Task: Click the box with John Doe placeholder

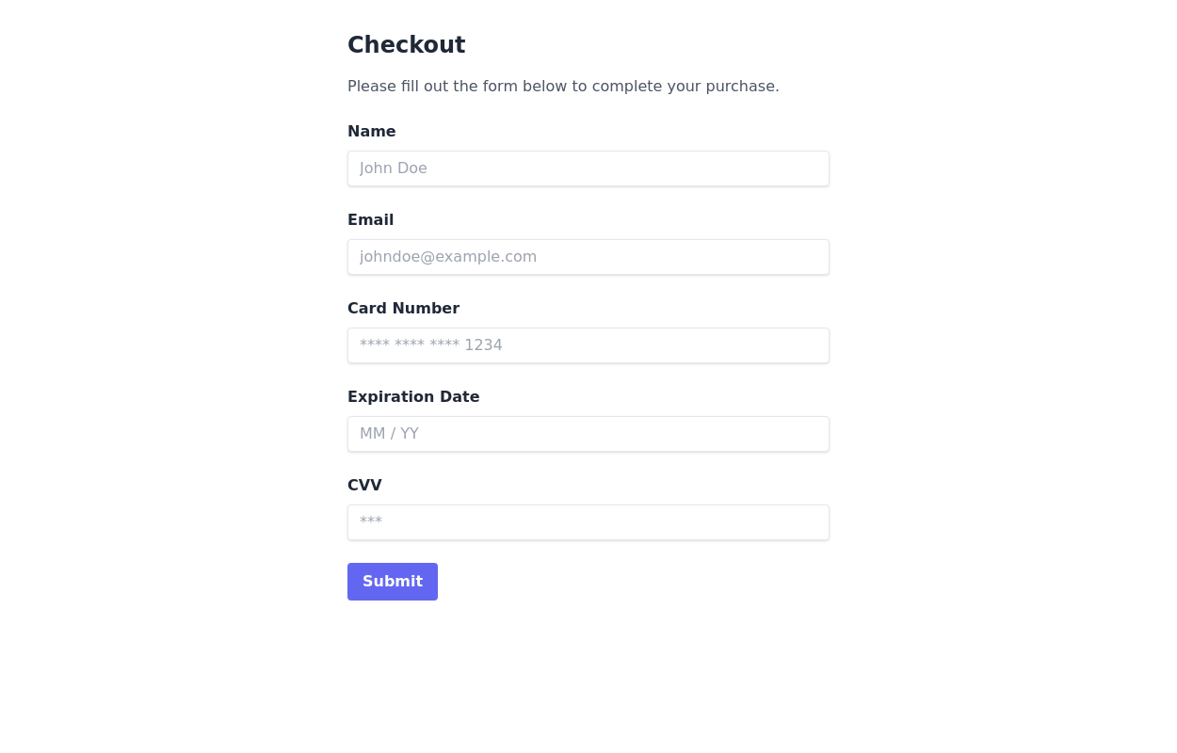Action: 588,168
